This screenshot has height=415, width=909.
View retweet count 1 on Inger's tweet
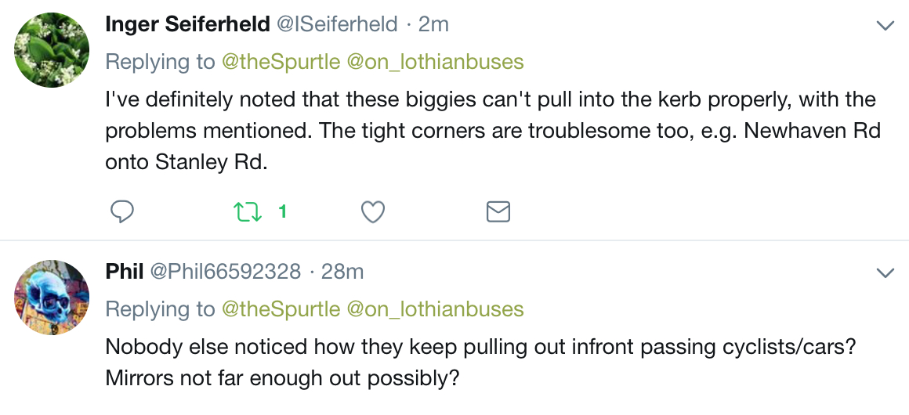tap(282, 212)
